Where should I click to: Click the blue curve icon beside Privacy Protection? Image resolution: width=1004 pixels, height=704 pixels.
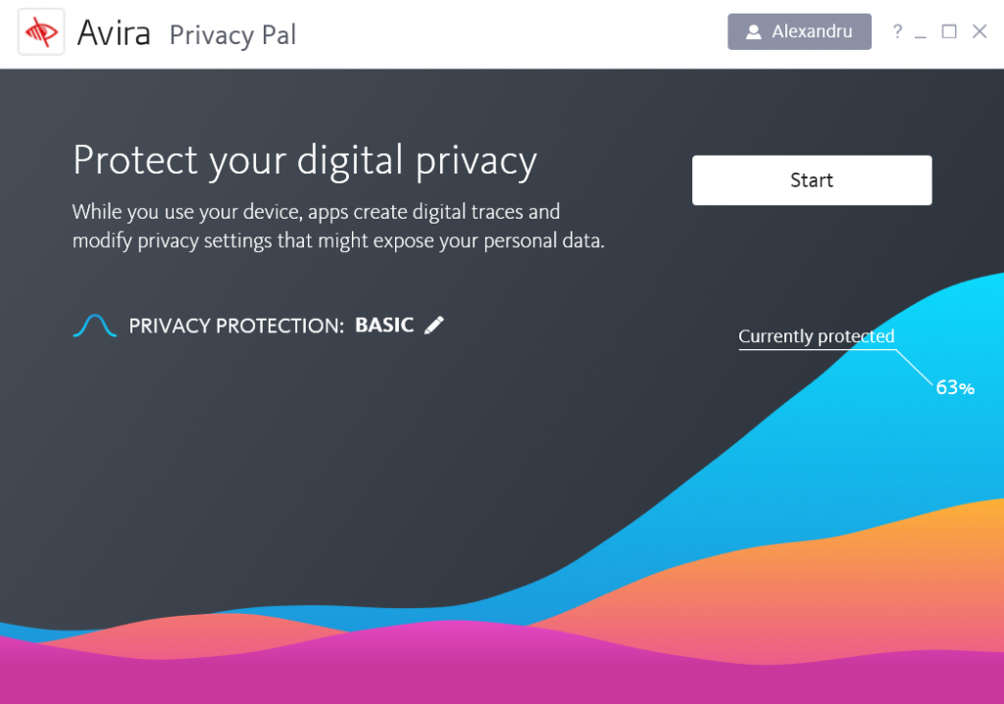95,326
